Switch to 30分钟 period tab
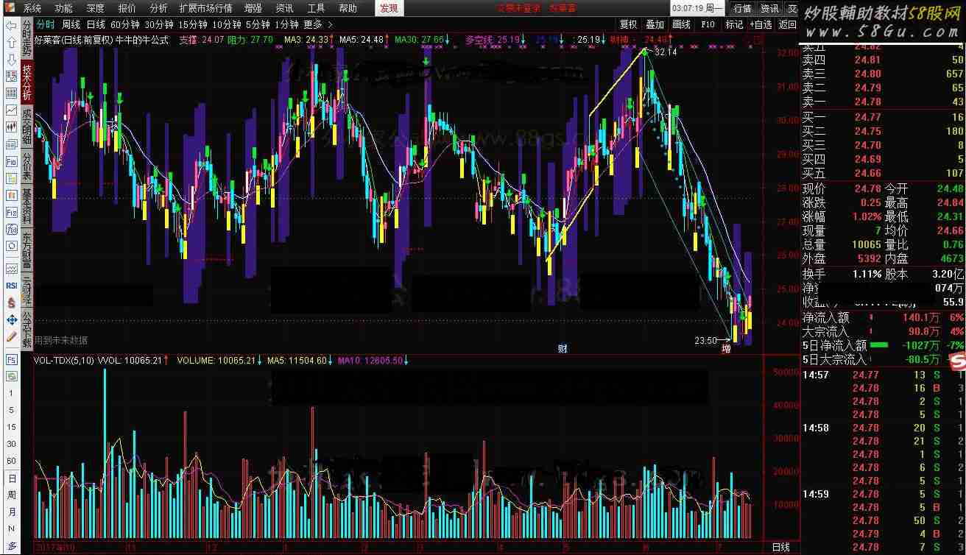Image resolution: width=966 pixels, height=555 pixels. pyautogui.click(x=159, y=24)
